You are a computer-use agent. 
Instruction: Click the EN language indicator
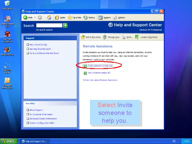174,141
